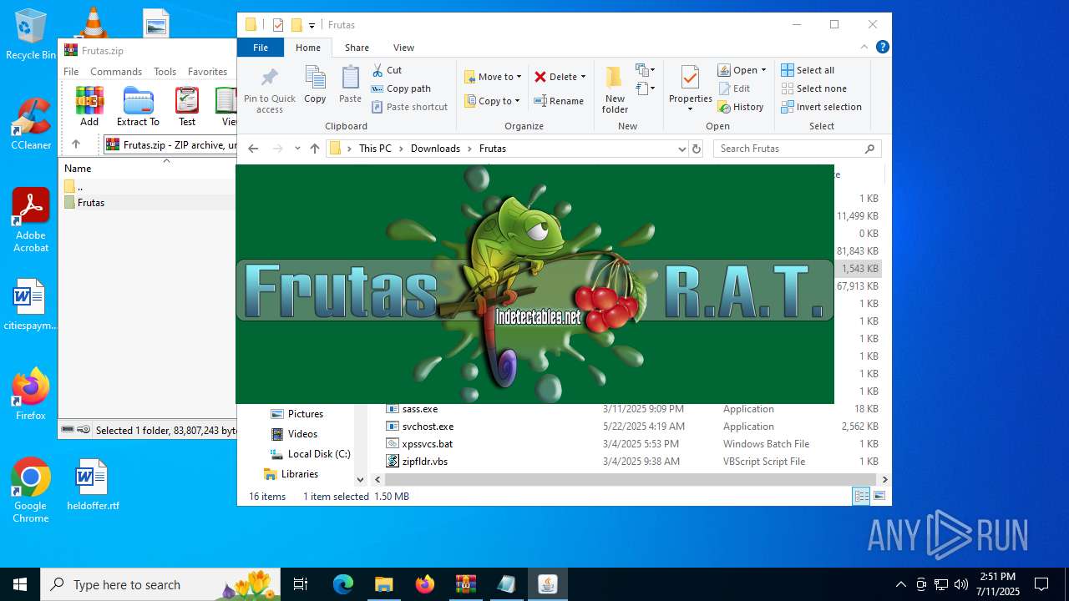This screenshot has height=601, width=1069.
Task: Click Extract To in WinRAR toolbar
Action: [138, 106]
